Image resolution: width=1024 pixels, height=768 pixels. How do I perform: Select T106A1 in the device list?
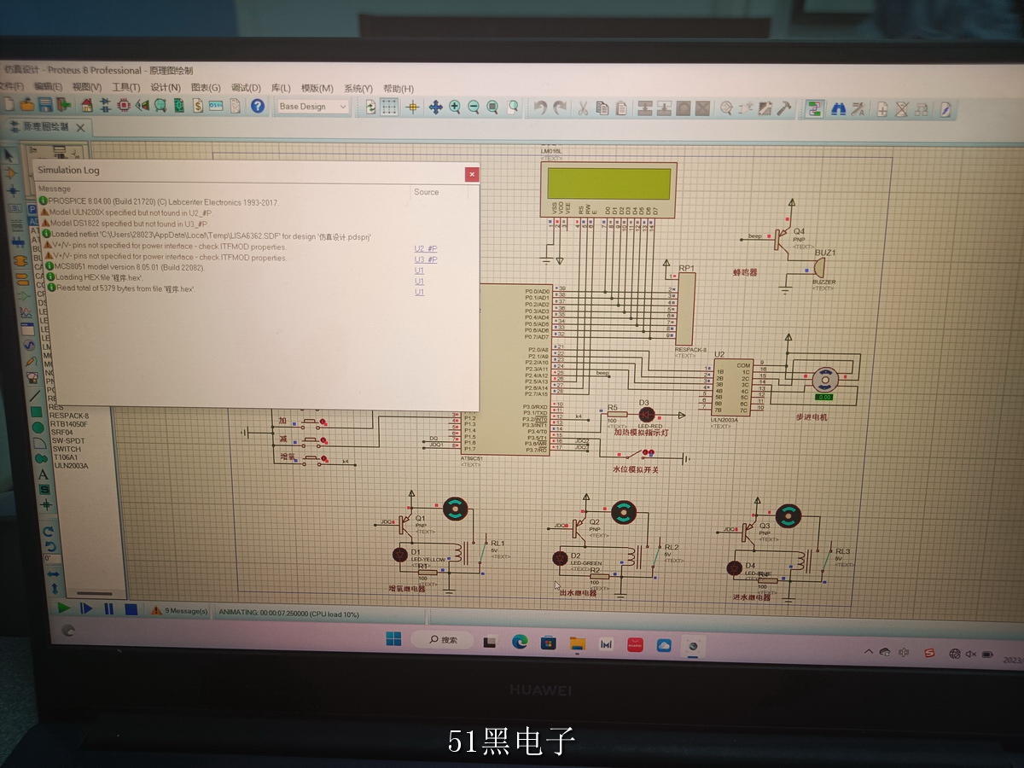(x=67, y=457)
